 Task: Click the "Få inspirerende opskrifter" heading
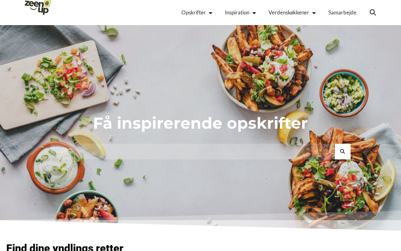200,123
